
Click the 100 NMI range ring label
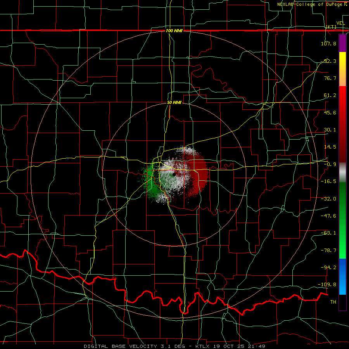(x=174, y=31)
